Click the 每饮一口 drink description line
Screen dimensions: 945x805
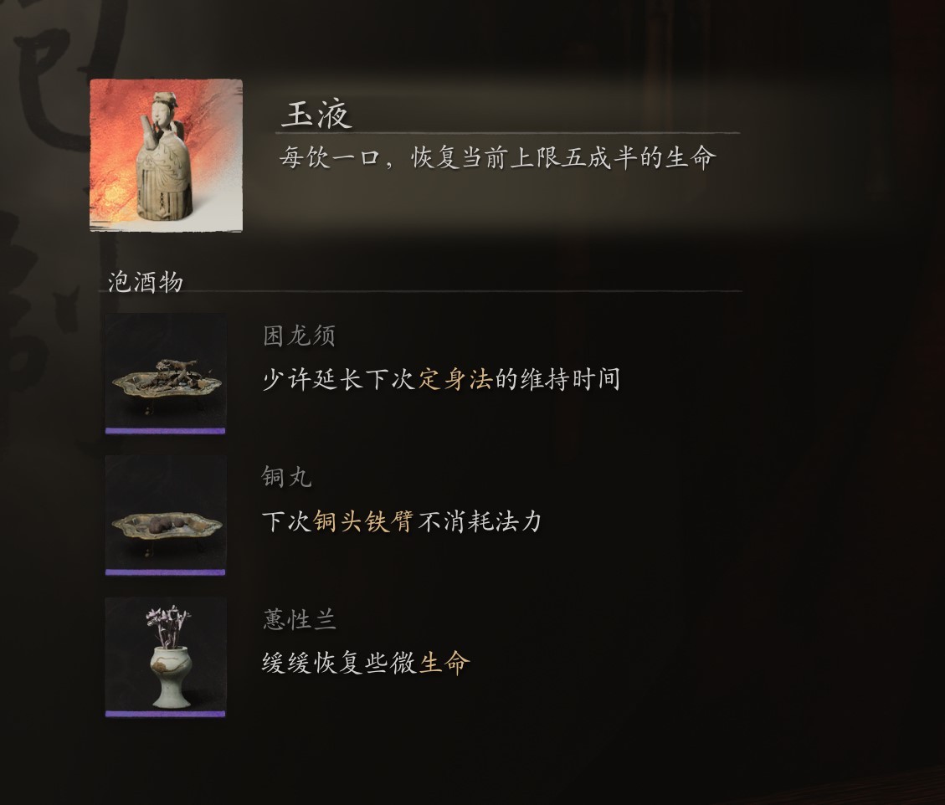point(497,158)
